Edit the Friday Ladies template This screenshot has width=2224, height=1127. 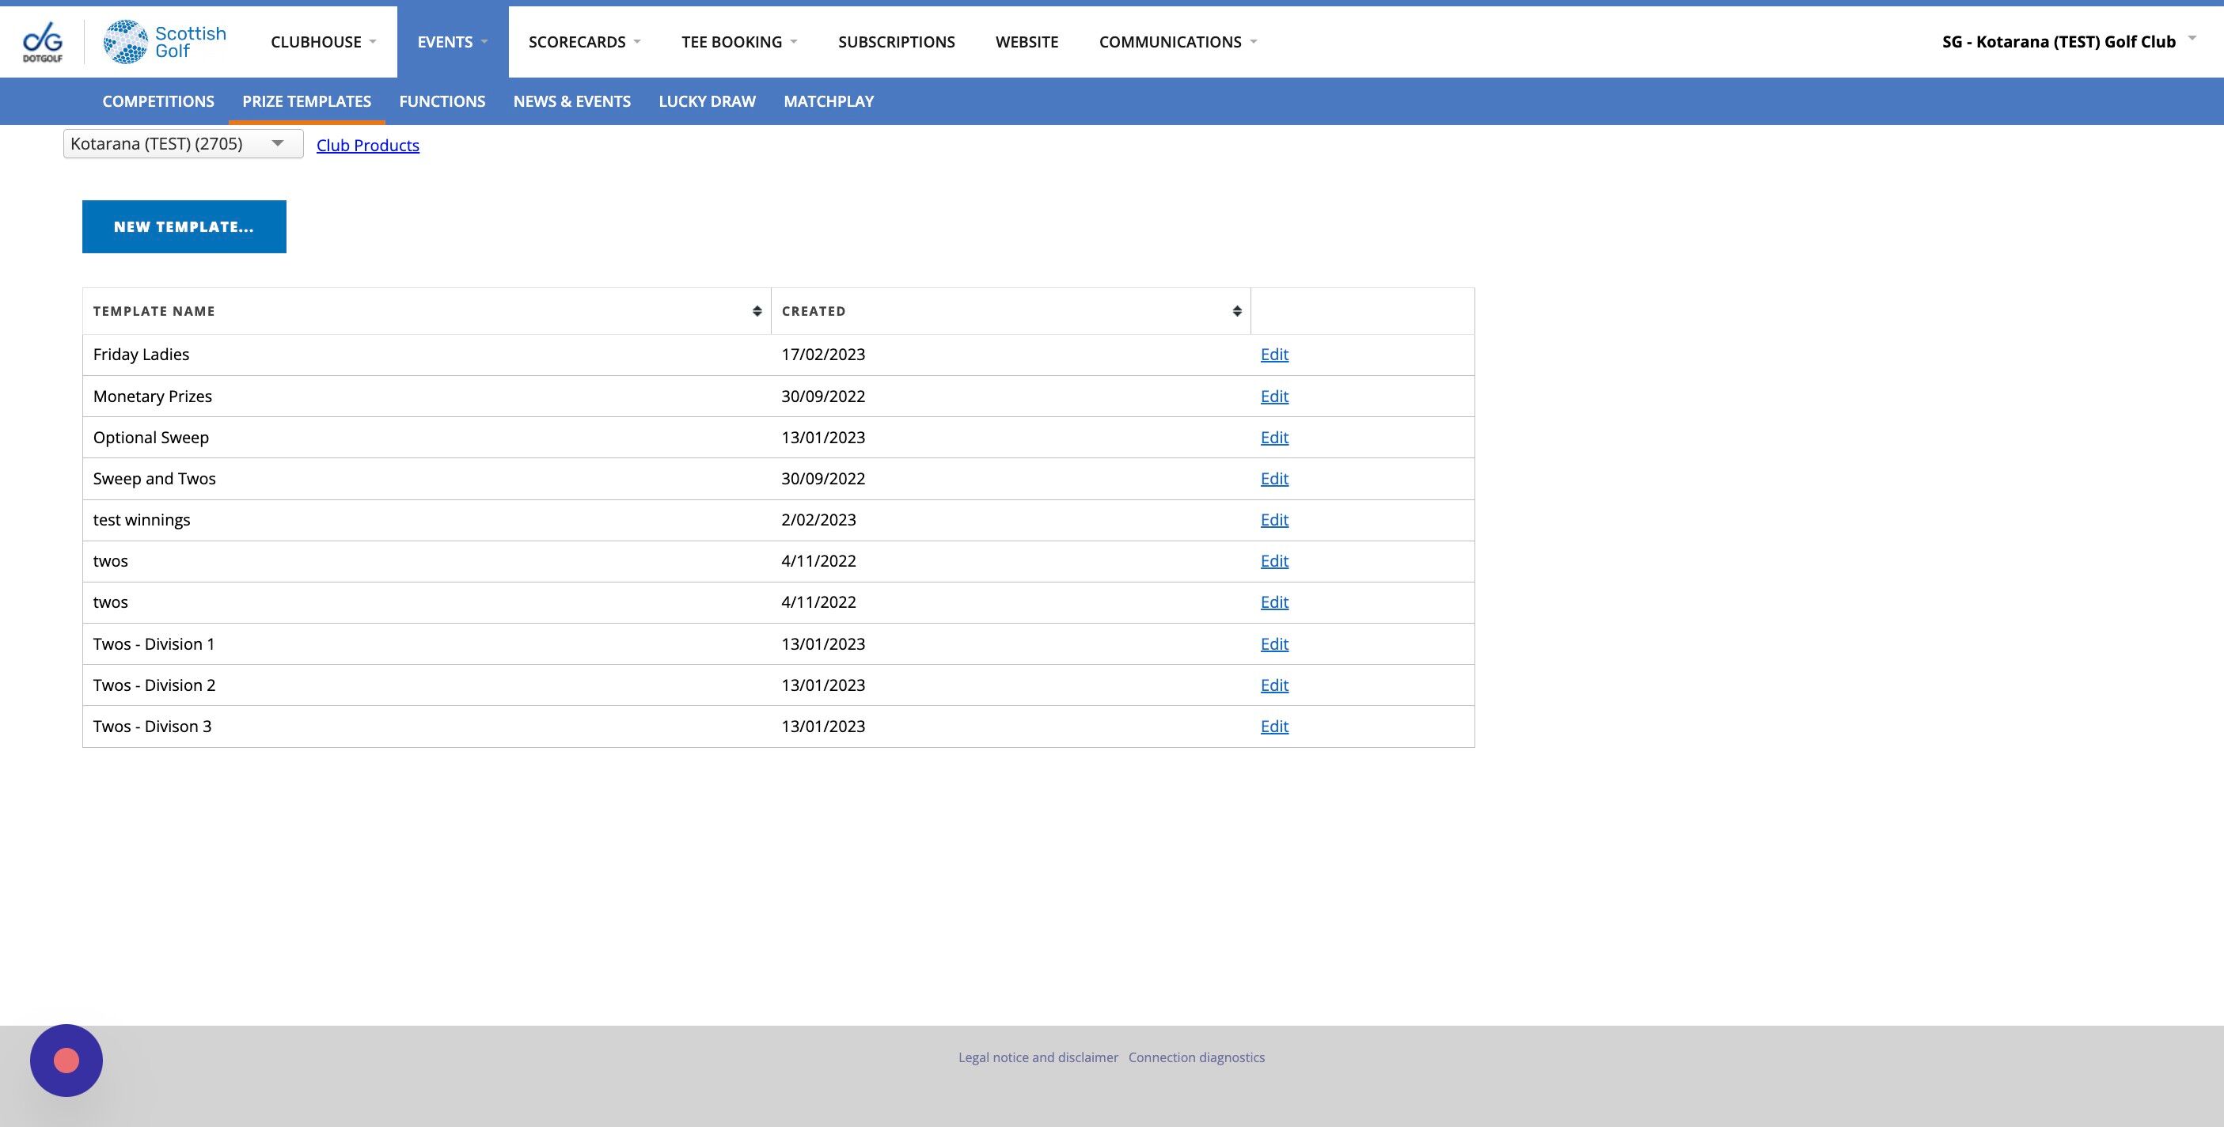1273,354
